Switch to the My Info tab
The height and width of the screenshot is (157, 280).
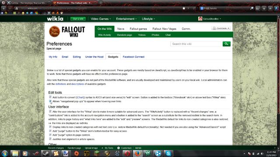53,57
